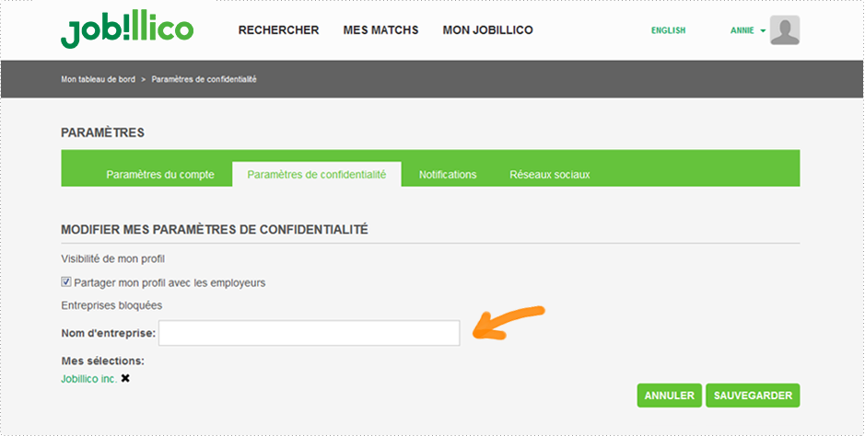Click the user avatar picture
Viewport: 865px width, 436px height.
[784, 30]
